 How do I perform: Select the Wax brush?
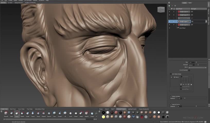click(54, 113)
